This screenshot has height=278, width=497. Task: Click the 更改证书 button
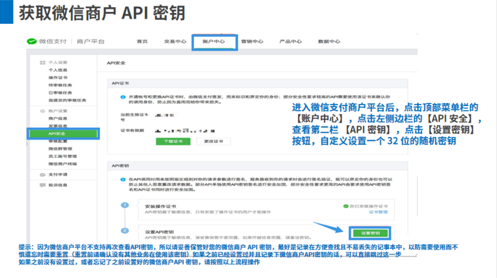click(x=213, y=141)
